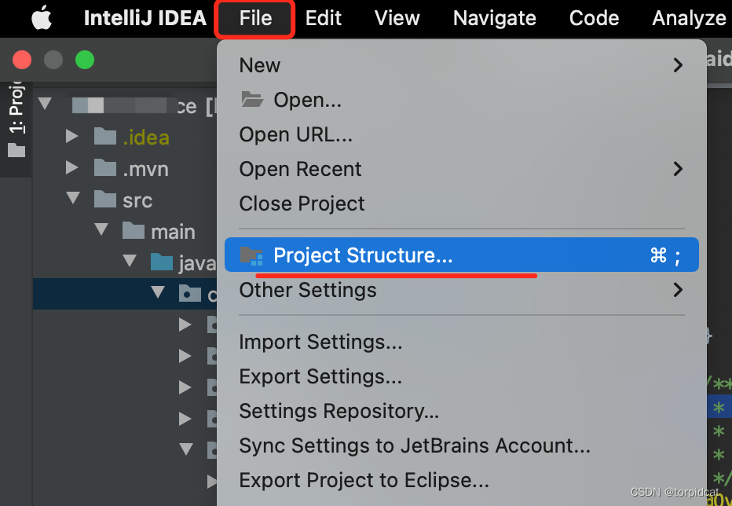Select the java folder name
The width and height of the screenshot is (732, 506).
(x=198, y=263)
